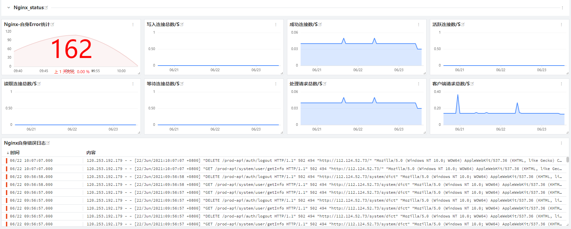Screen dimensions: 571x229
Task: Click resize handle of 等待连接总数/S panel
Action: point(282,132)
